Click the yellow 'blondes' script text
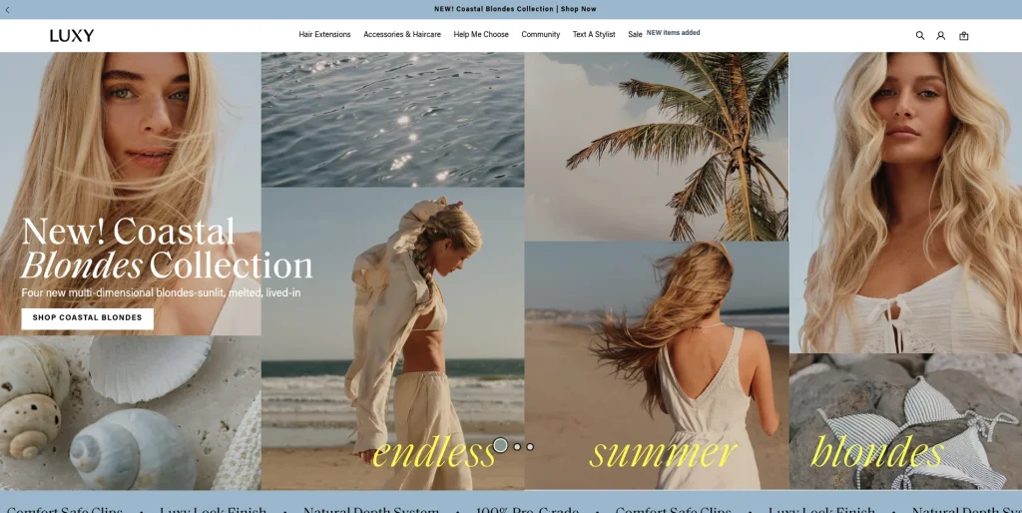Viewport: 1022px width, 513px height. pyautogui.click(x=877, y=451)
